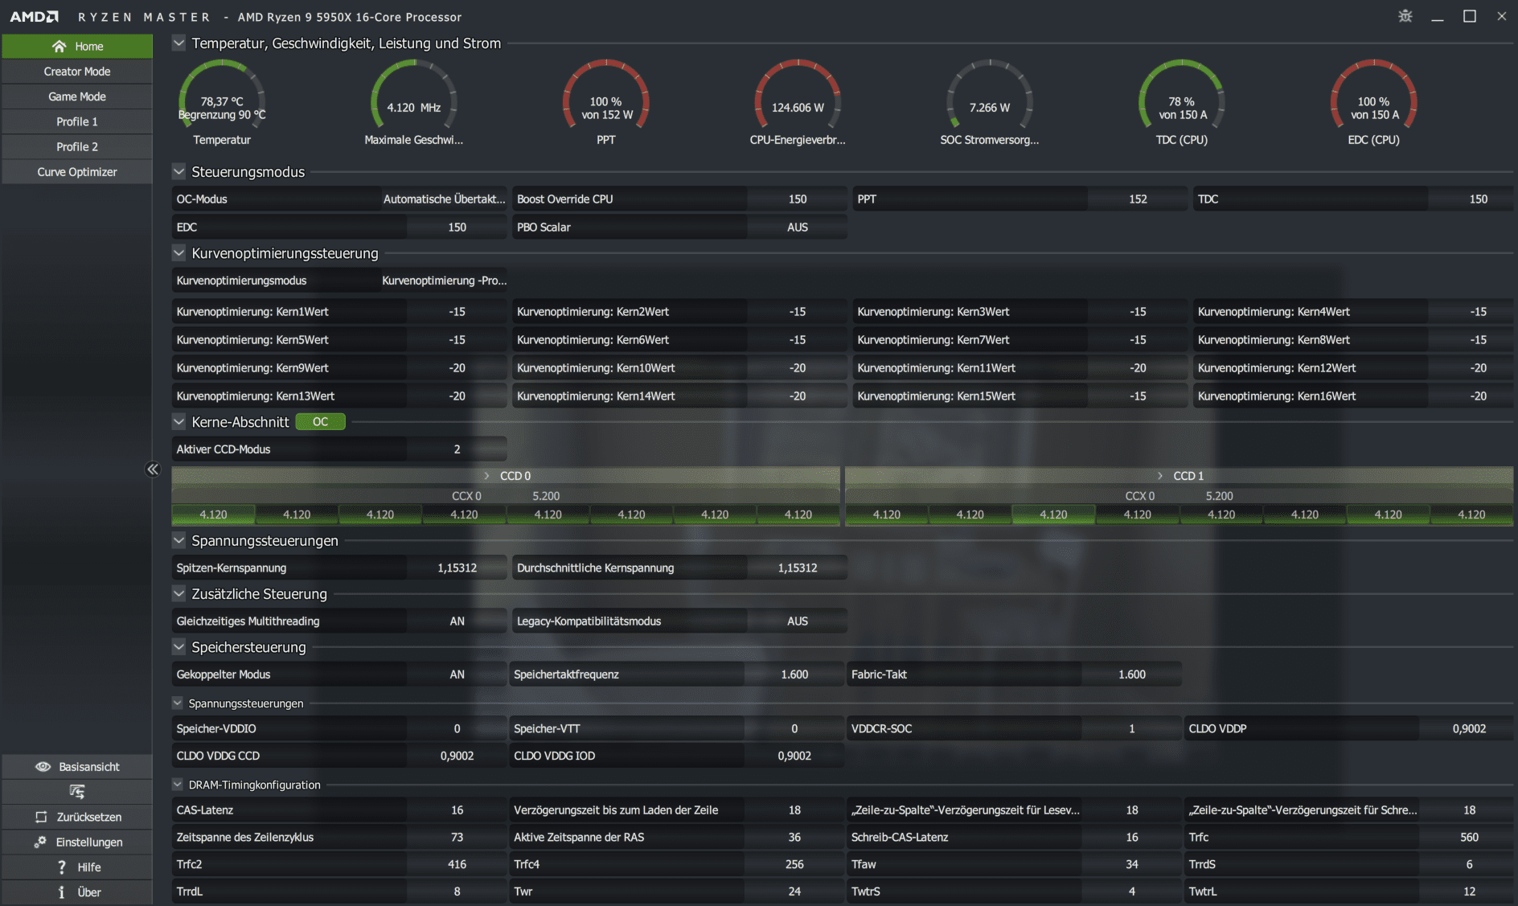The height and width of the screenshot is (906, 1518).
Task: Toggle the Gekoppelter Modus AN value
Action: [x=457, y=674]
